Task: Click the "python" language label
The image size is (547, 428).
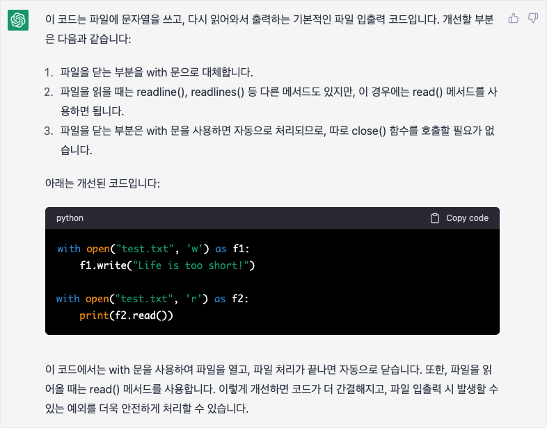Action: pos(70,218)
